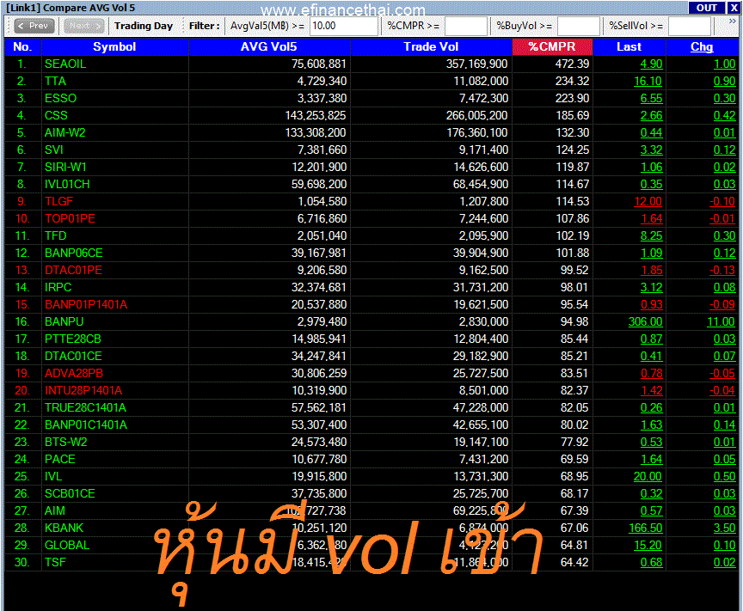This screenshot has width=743, height=611.
Task: Click the greyed Next button
Action: pos(84,26)
